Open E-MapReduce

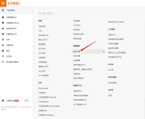tap(44, 102)
